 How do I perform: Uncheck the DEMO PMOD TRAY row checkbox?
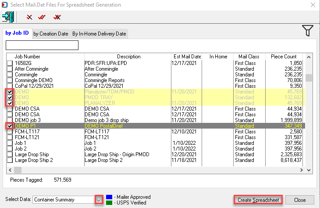coord(10,97)
